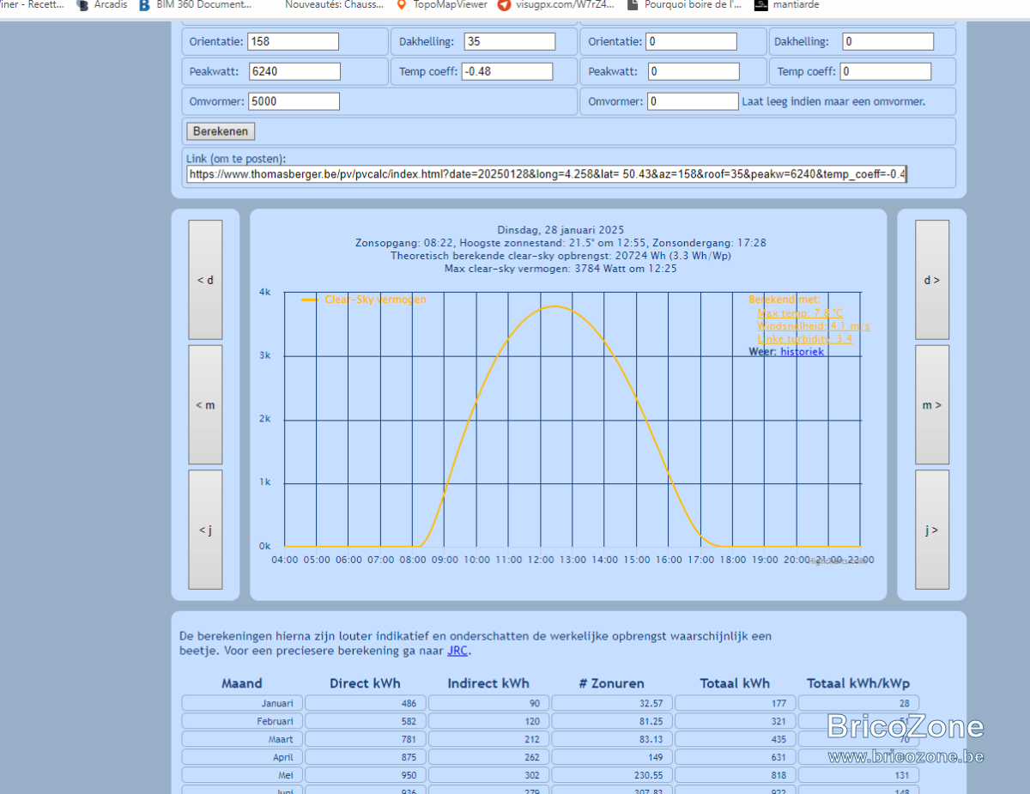The height and width of the screenshot is (794, 1030).
Task: Click the Berekenen button
Action: pos(221,131)
